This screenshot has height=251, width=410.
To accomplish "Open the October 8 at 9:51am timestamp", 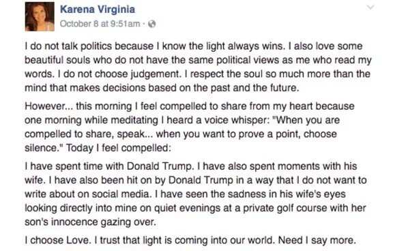I will click(x=100, y=24).
